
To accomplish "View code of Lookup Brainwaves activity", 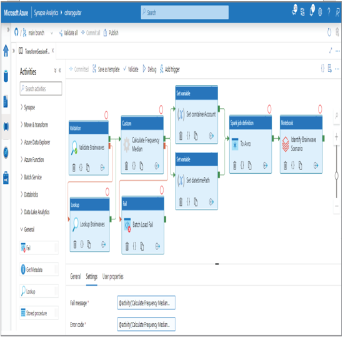I will click(82, 244).
